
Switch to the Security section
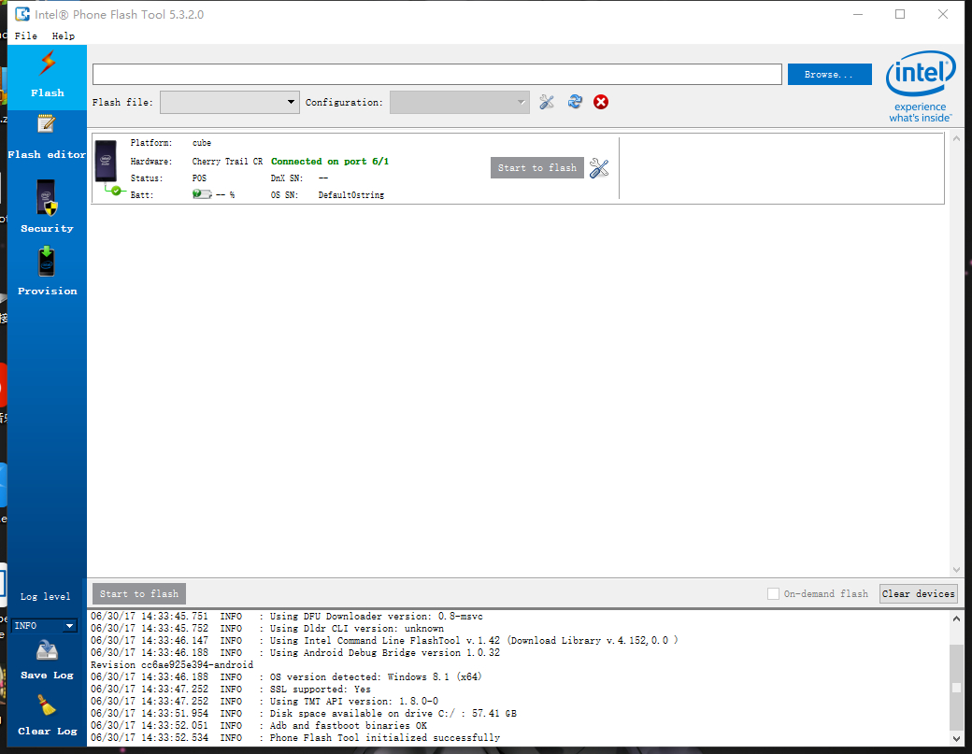point(47,206)
